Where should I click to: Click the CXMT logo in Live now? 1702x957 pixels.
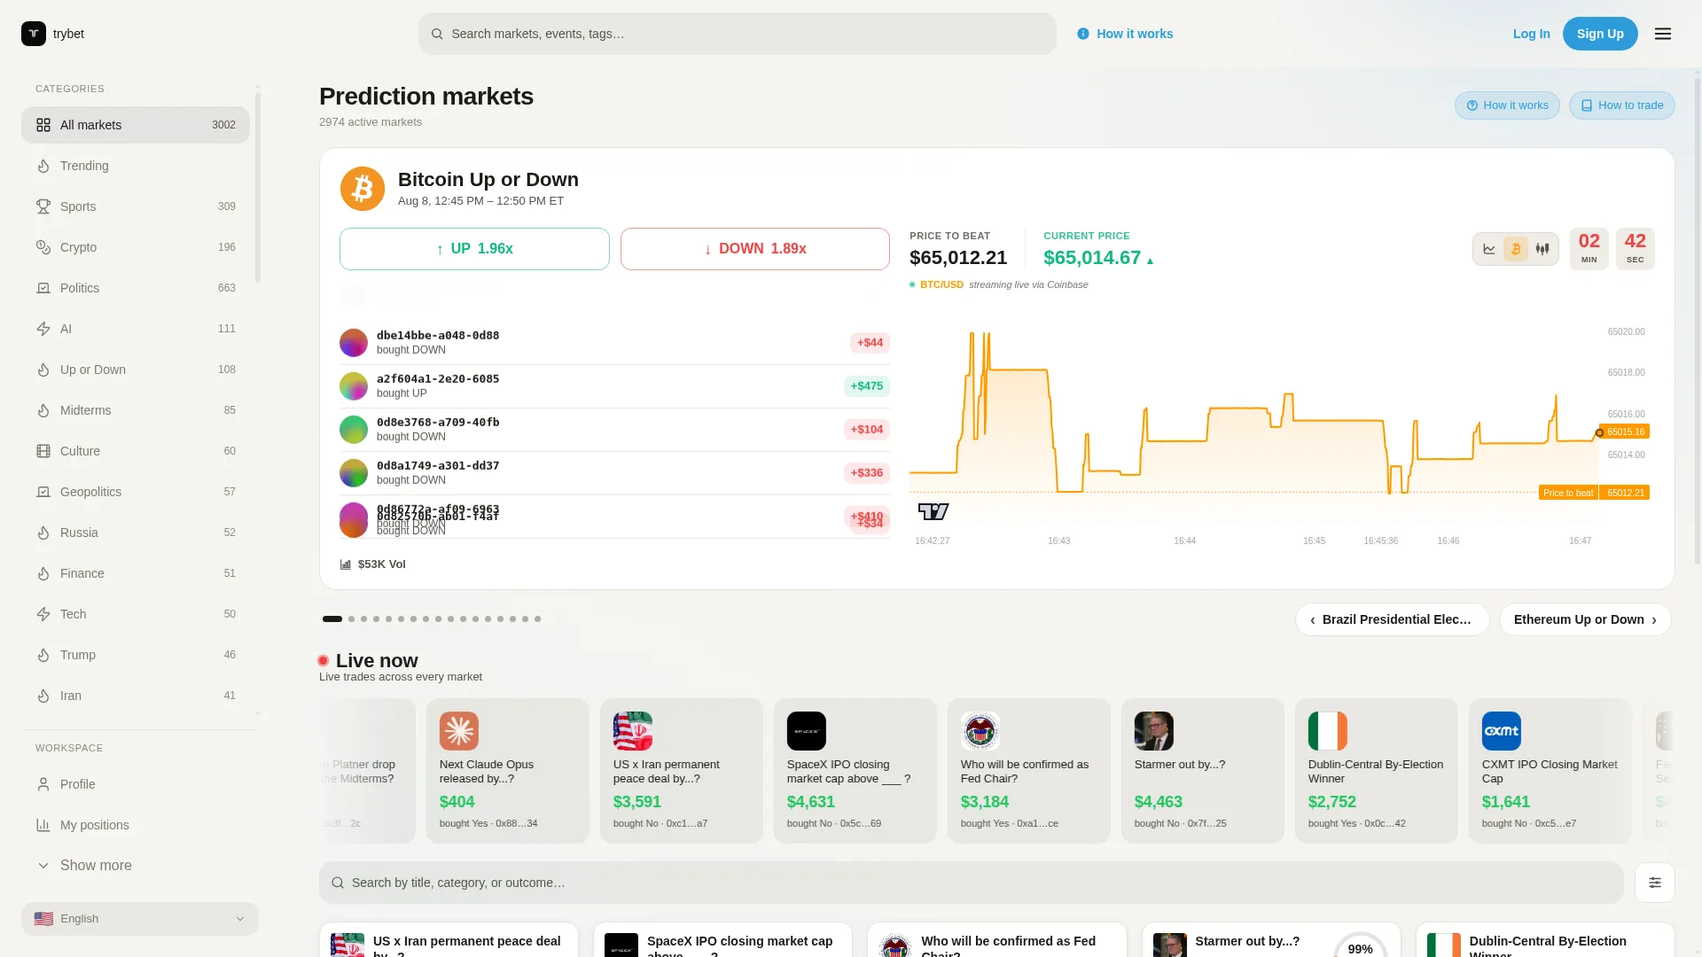(1502, 731)
